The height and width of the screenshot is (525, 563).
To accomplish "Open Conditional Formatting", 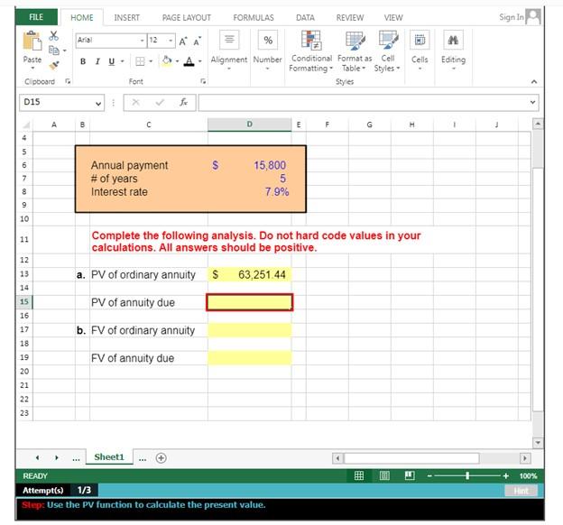I will point(311,52).
